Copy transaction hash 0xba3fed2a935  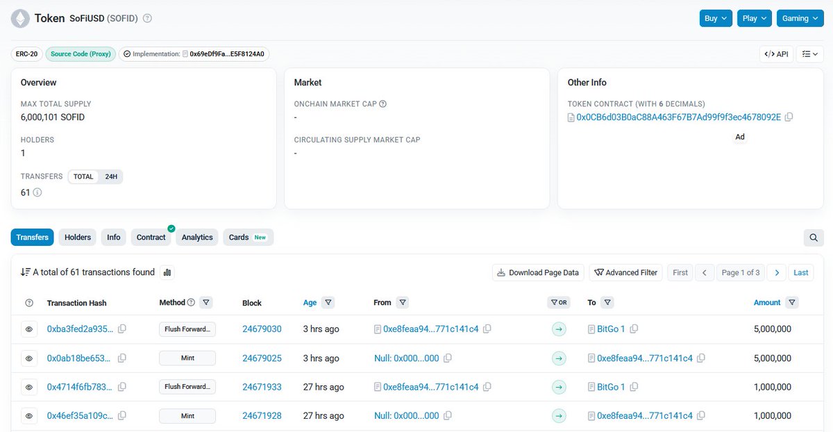coord(122,329)
